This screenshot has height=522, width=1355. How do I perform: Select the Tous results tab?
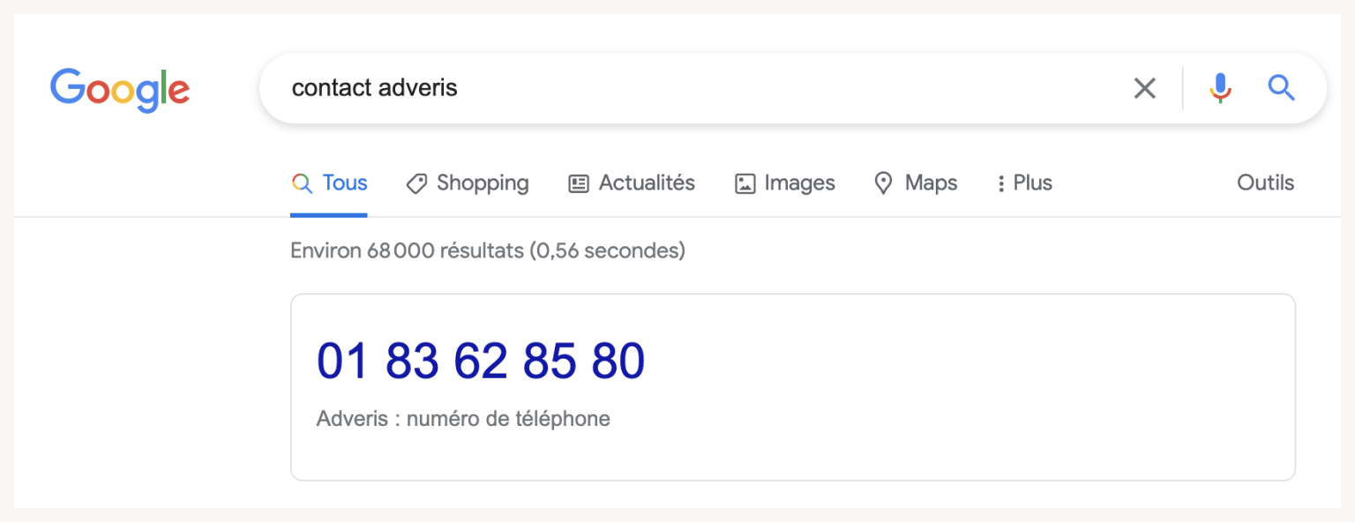click(345, 183)
